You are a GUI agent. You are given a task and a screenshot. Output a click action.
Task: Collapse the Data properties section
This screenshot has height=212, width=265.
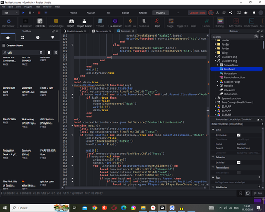(213, 130)
